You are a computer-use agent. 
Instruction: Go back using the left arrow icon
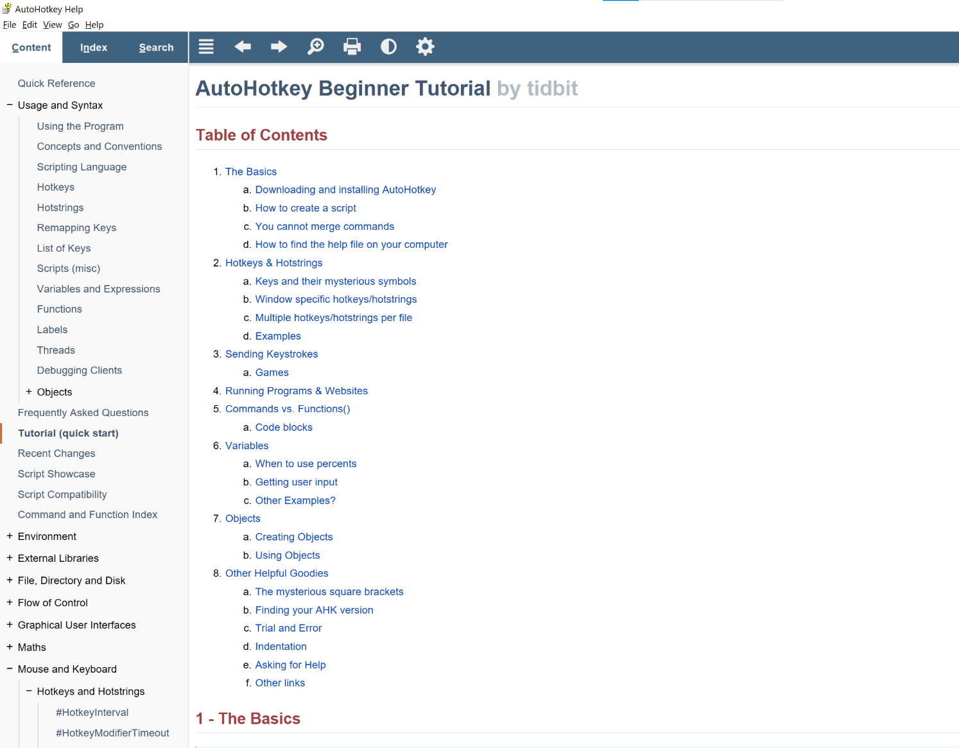[243, 47]
